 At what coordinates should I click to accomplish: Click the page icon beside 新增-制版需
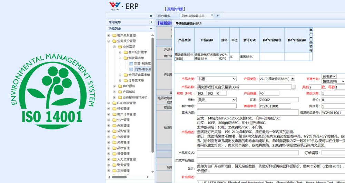coord(131,64)
